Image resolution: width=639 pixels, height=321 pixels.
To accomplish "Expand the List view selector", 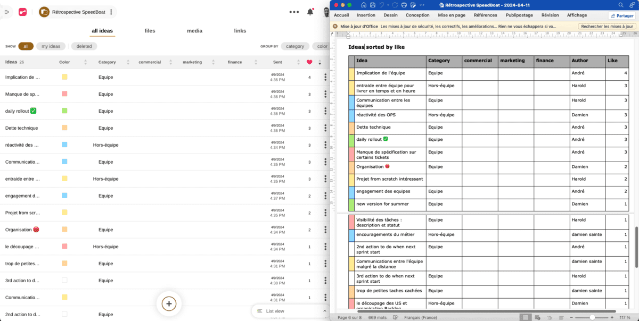I will click(324, 311).
